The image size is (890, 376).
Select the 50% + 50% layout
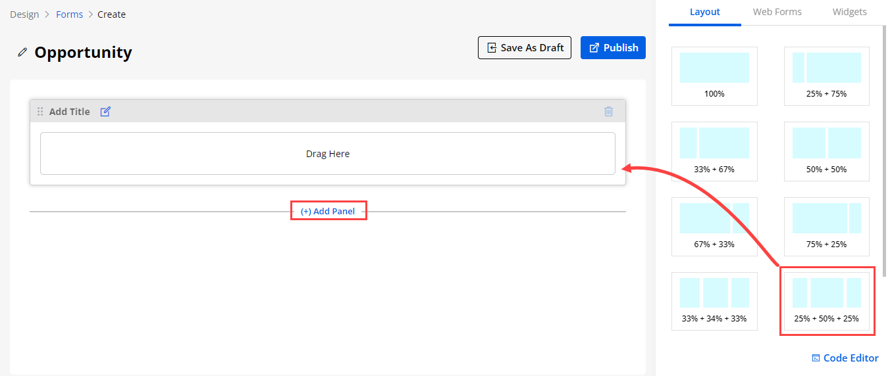pyautogui.click(x=826, y=151)
